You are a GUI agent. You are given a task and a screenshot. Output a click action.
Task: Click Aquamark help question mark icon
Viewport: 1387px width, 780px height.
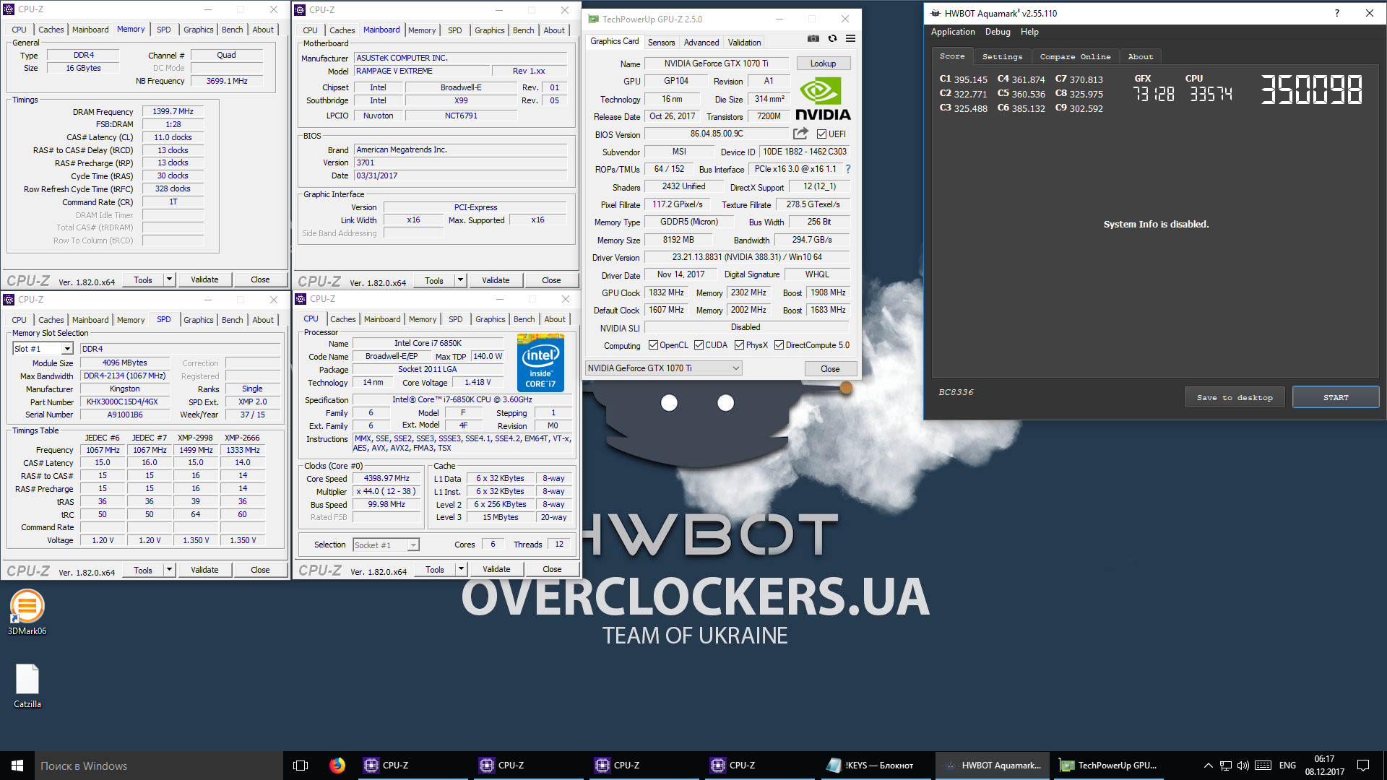pos(1336,13)
